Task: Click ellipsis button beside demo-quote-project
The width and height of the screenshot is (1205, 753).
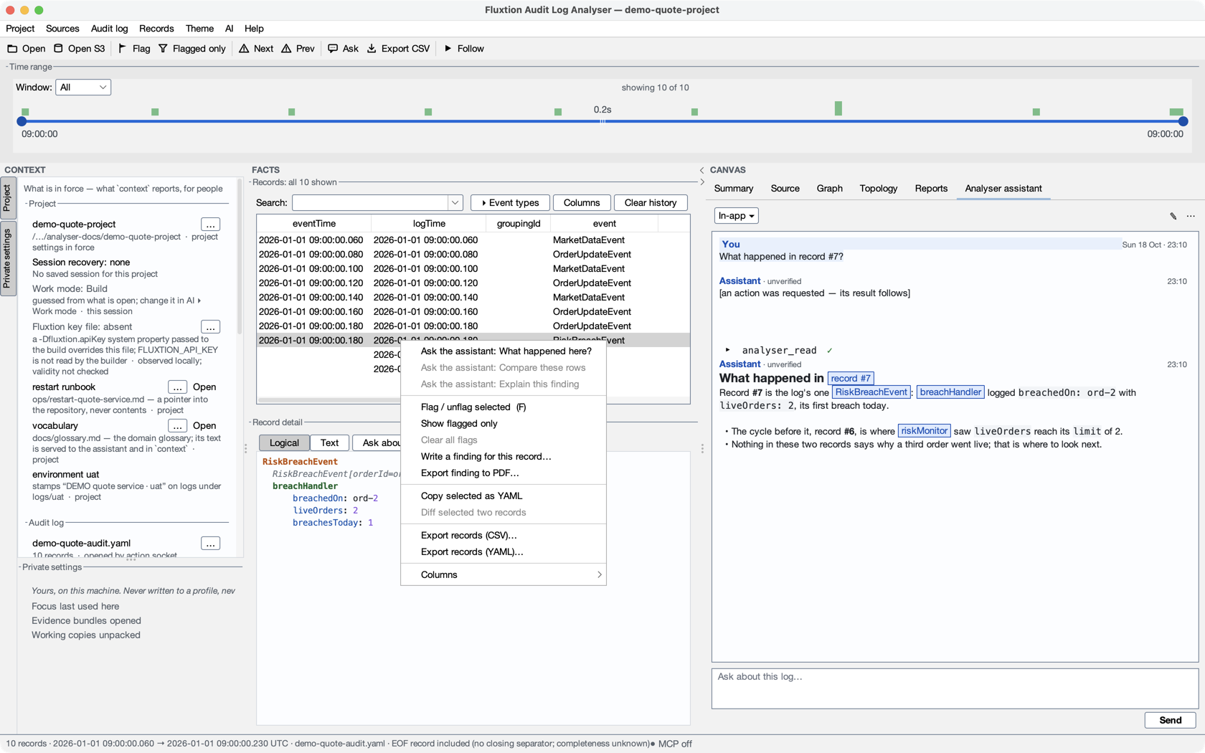Action: [210, 224]
